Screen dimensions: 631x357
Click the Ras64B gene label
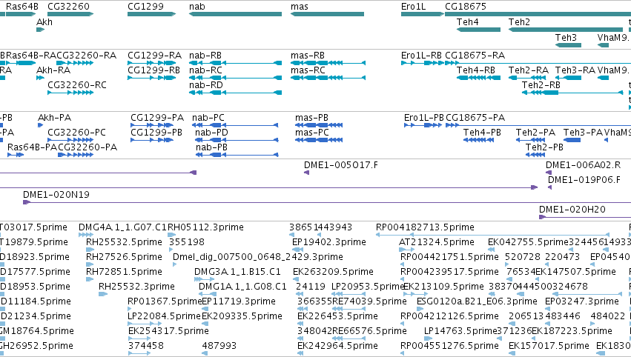point(22,7)
